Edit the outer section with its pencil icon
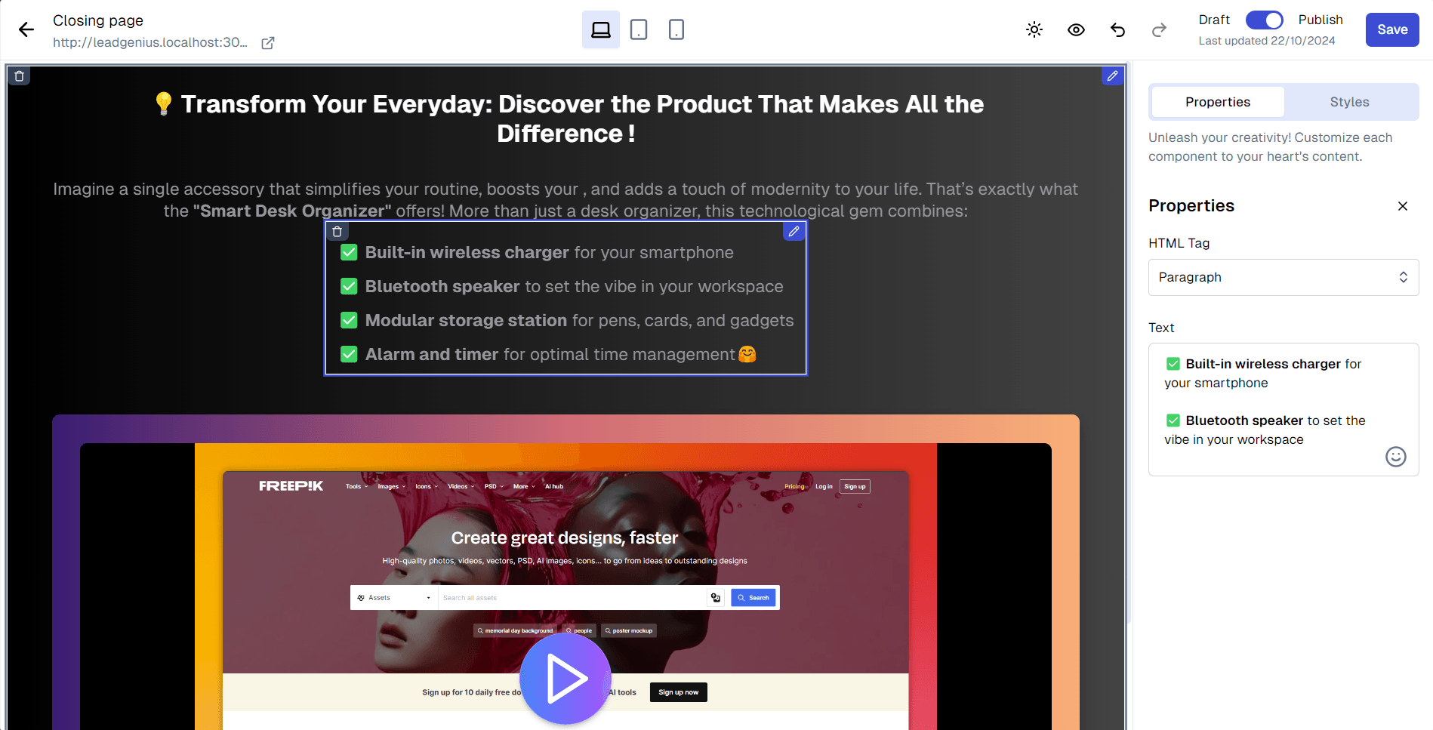This screenshot has height=730, width=1433. (1112, 75)
